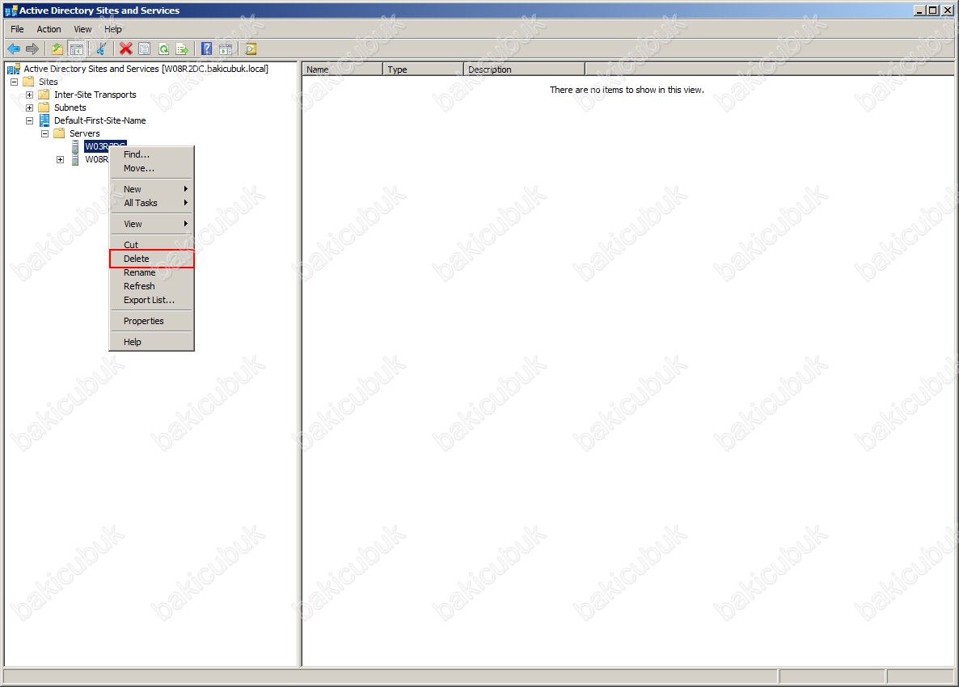Click the 'There are no items' message text
959x687 pixels.
[627, 90]
